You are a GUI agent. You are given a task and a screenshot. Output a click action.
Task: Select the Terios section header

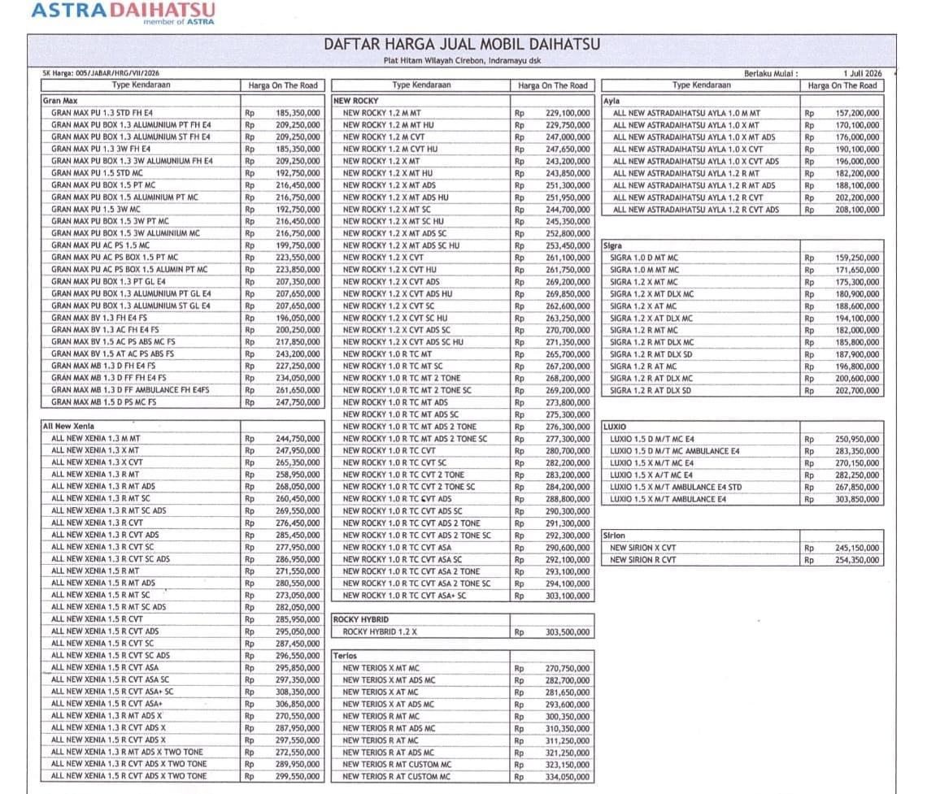[345, 656]
